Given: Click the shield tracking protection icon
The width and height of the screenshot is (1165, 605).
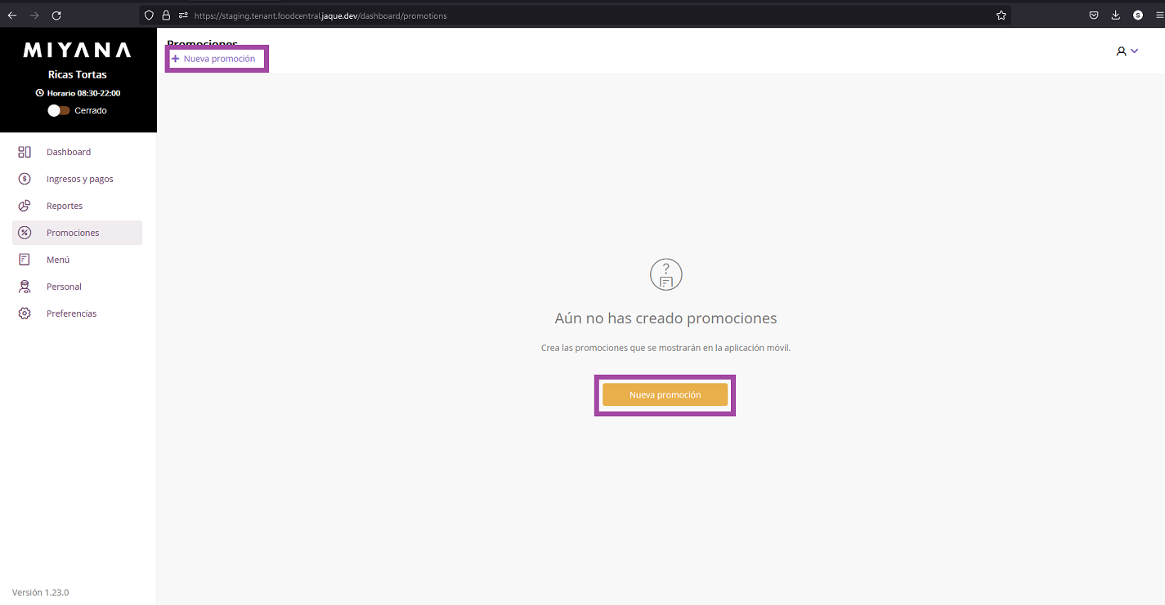Looking at the screenshot, I should [x=149, y=16].
